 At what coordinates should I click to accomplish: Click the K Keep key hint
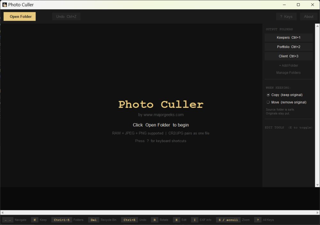pyautogui.click(x=39, y=220)
